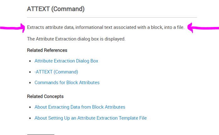Click the right magenta arrow annotation
The height and width of the screenshot is (135, 219).
coord(204,29)
